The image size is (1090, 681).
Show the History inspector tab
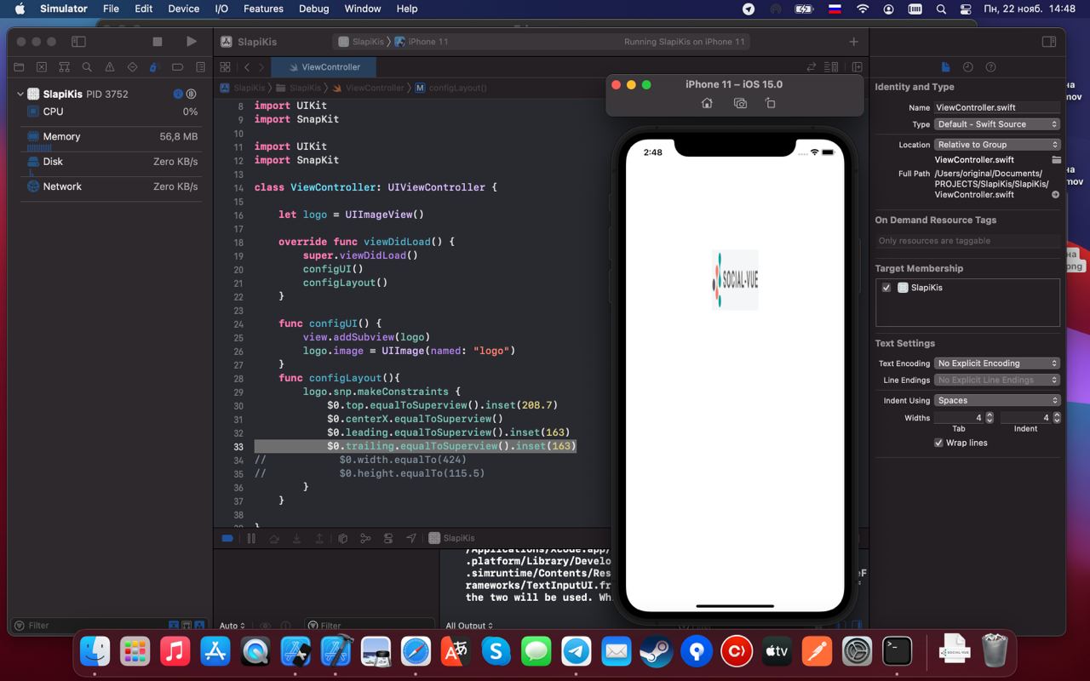pyautogui.click(x=968, y=66)
